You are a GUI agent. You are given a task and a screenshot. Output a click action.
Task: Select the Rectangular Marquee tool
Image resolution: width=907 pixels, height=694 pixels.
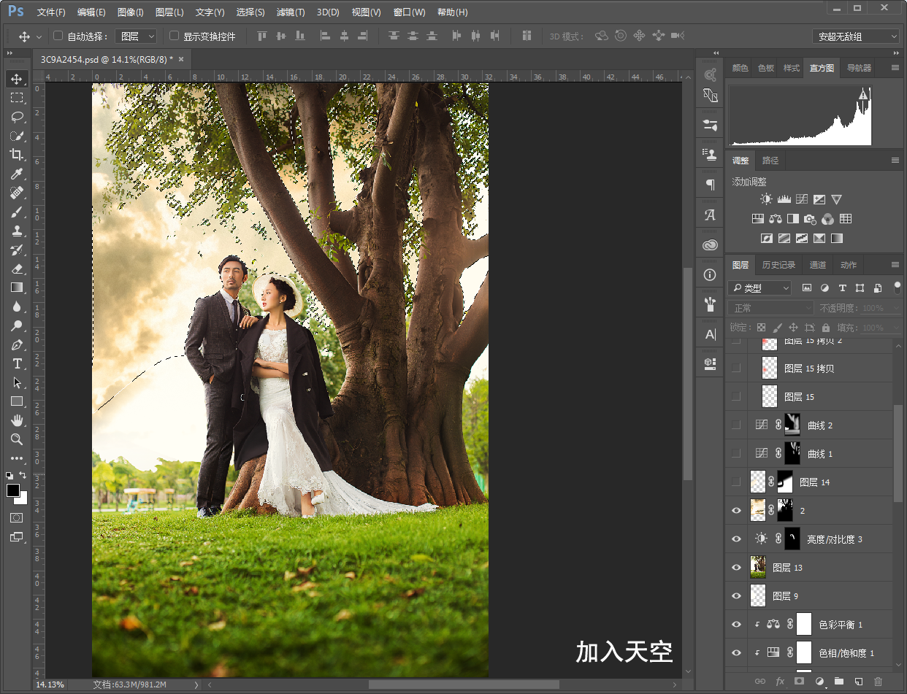tap(16, 98)
